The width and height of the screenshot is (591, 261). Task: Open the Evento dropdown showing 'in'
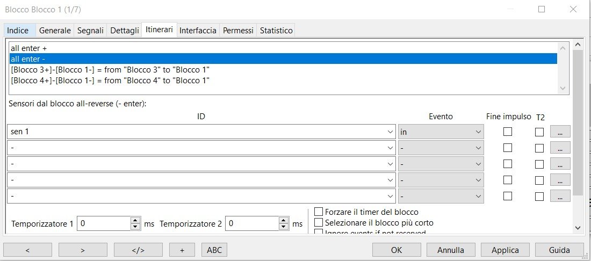478,132
